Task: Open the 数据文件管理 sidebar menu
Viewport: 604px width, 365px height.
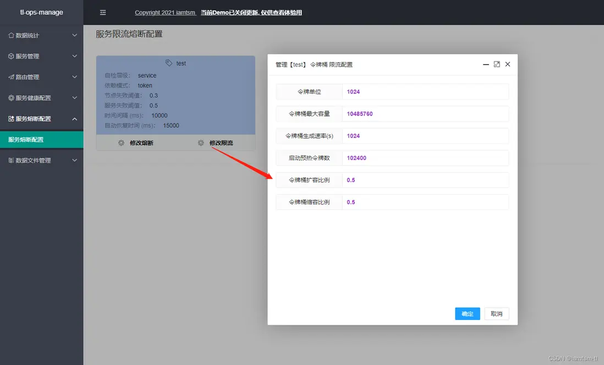Action: [x=42, y=160]
